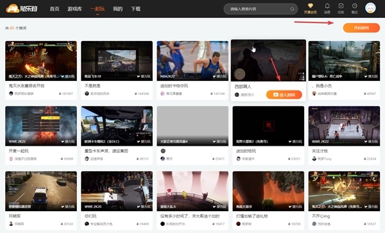Click the room title 开麦一起玩
The image size is (385, 233).
point(19,151)
